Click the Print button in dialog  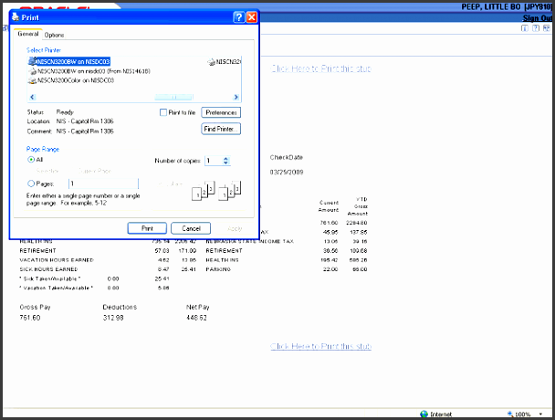[x=147, y=228]
